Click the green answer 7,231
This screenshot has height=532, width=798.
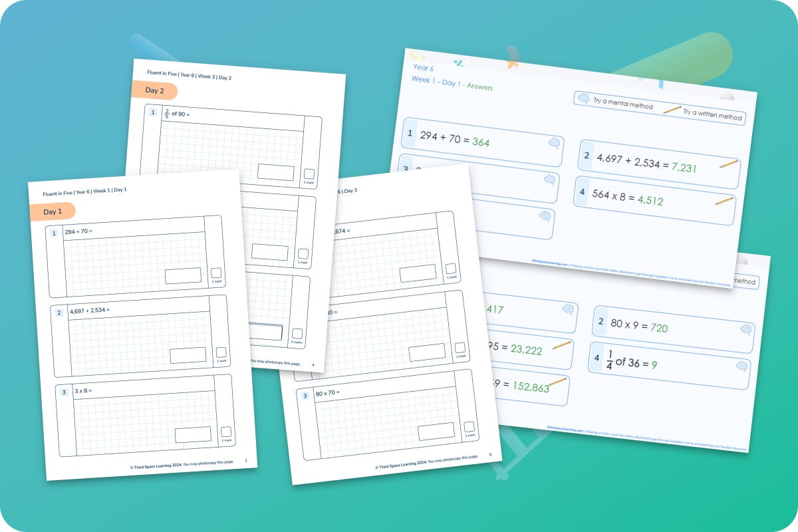[x=684, y=167]
